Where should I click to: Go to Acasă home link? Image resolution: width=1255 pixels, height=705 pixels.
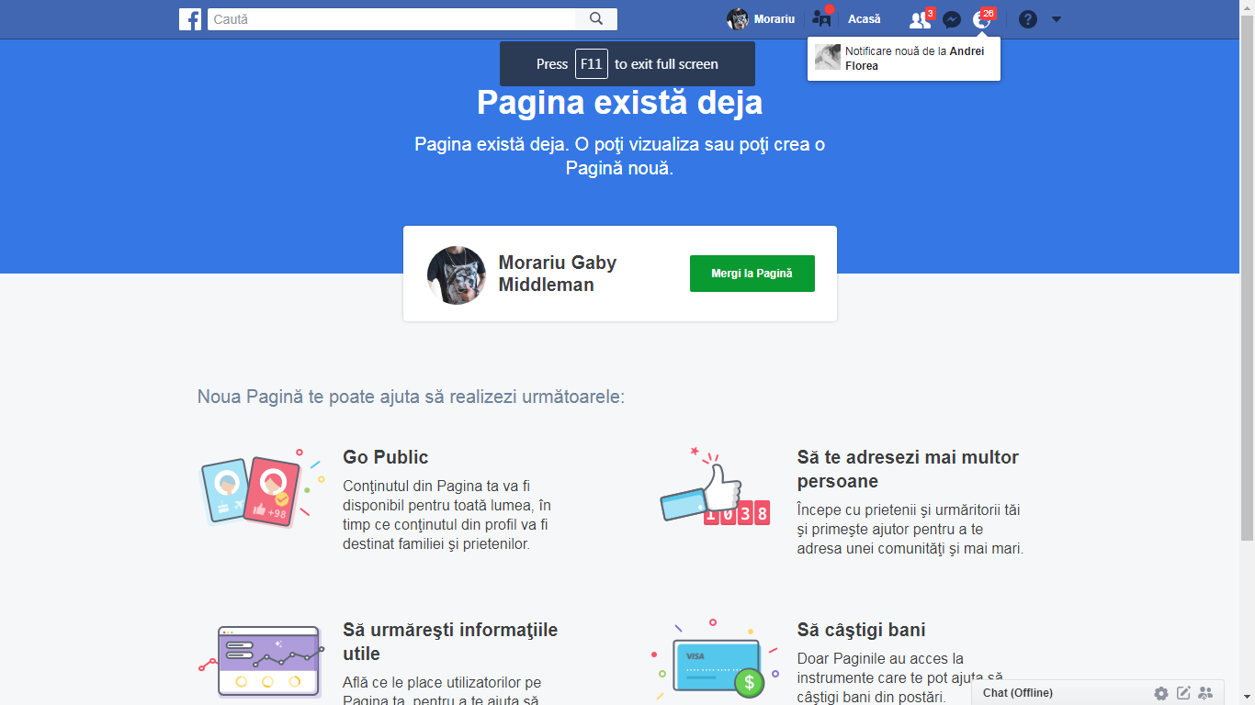[x=864, y=19]
